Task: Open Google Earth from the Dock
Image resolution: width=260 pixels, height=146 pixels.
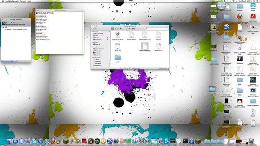Action: 110,141
